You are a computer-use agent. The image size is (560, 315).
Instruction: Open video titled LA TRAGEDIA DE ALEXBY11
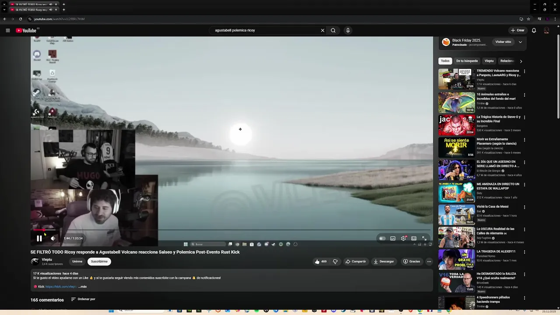pyautogui.click(x=496, y=252)
